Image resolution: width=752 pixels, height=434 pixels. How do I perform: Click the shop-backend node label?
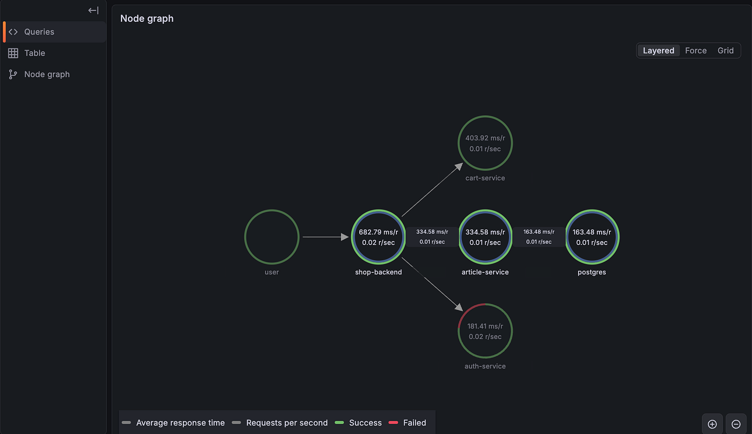pos(378,272)
